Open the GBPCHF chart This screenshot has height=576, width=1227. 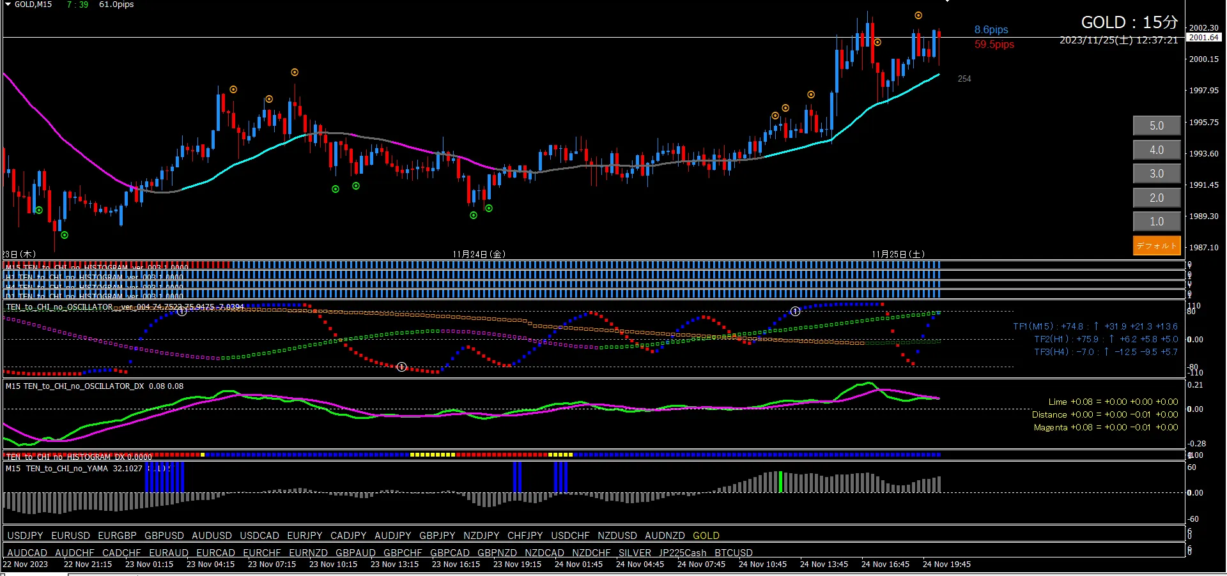[403, 553]
